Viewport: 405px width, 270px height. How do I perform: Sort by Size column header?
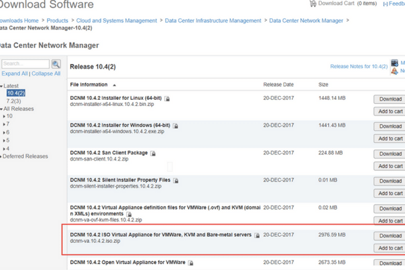point(323,85)
